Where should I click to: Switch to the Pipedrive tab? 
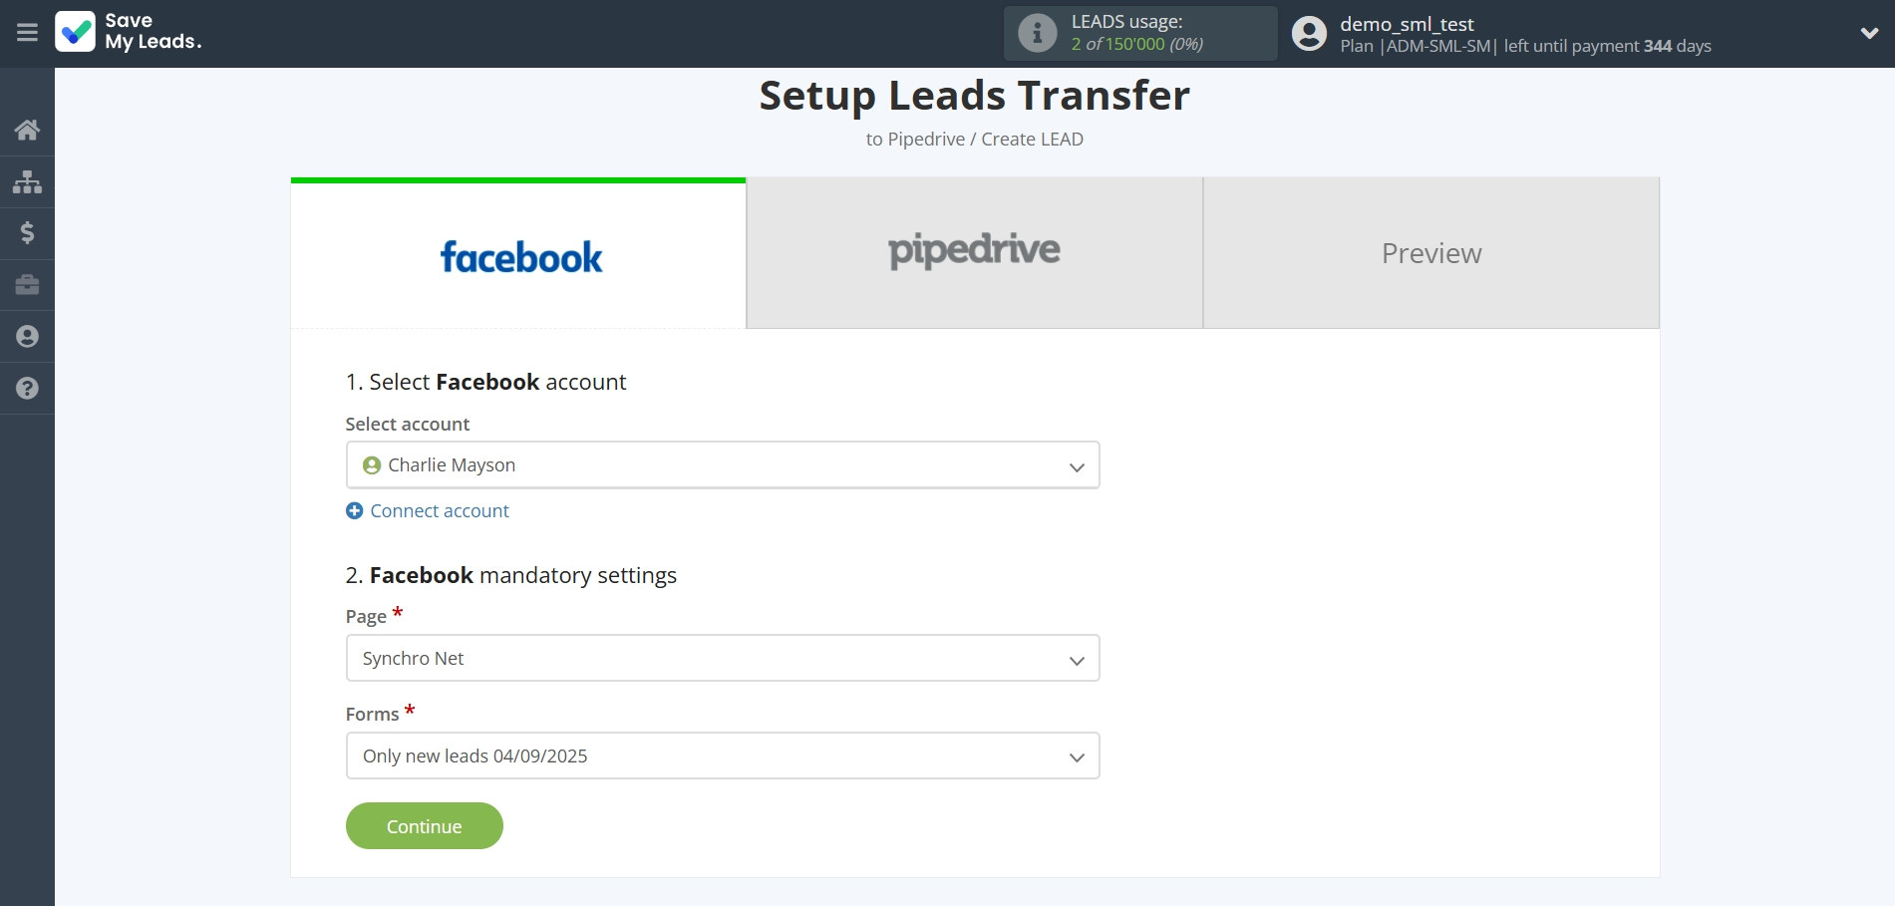click(x=974, y=253)
